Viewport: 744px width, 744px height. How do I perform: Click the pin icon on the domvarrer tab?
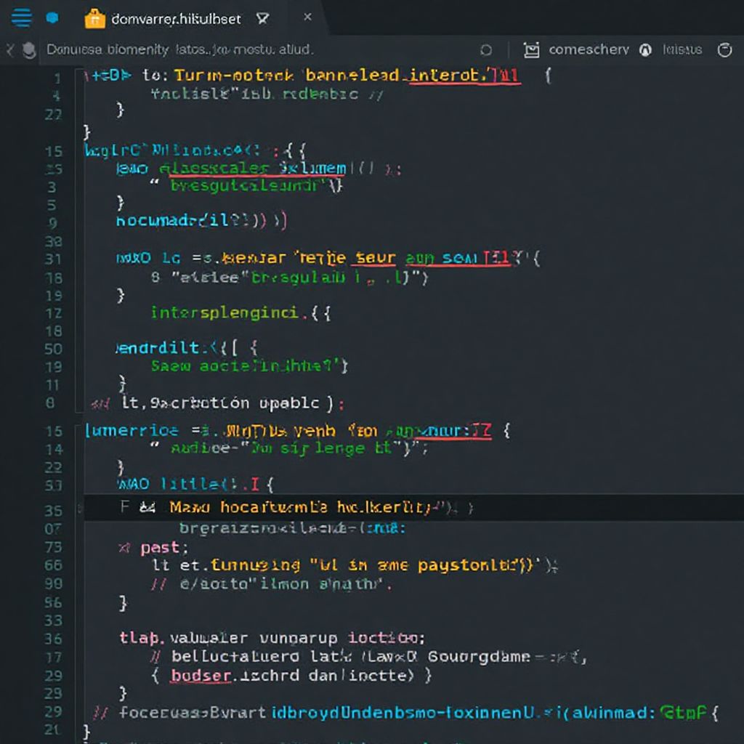(262, 19)
